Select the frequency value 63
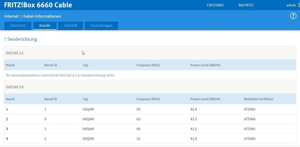 click(138, 119)
